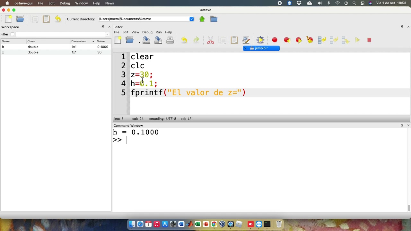
Task: Open the editor Help menu
Action: [169, 32]
